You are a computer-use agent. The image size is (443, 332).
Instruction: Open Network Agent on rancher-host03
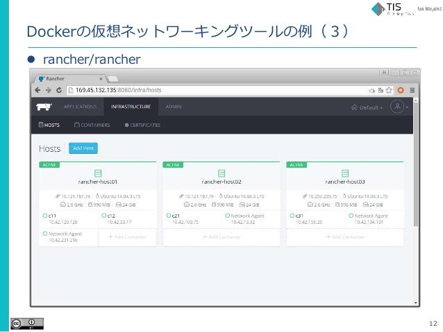(371, 216)
